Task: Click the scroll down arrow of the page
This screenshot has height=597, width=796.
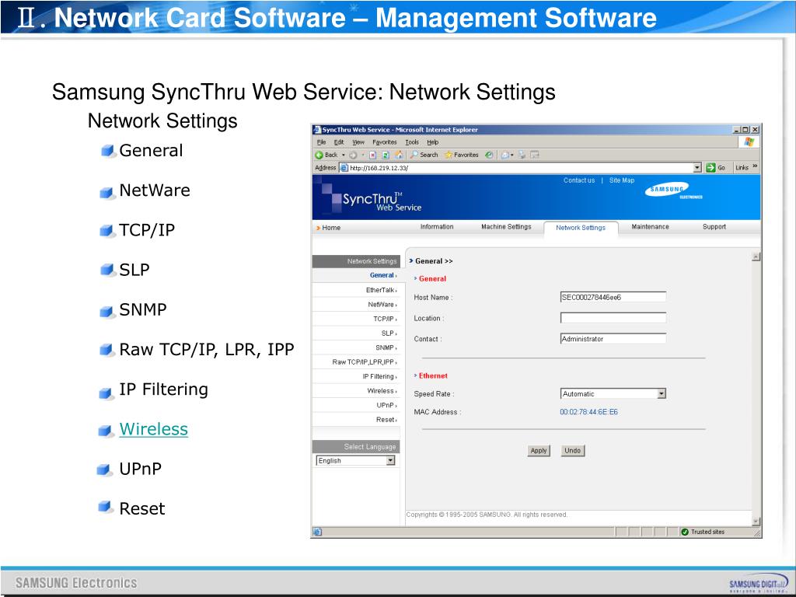Action: click(756, 522)
